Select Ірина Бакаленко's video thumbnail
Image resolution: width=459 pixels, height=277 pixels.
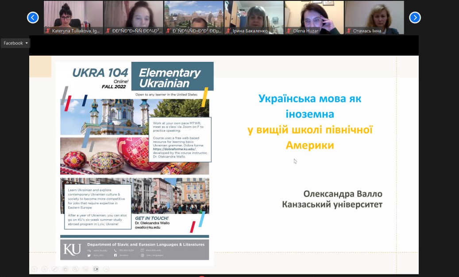(254, 17)
